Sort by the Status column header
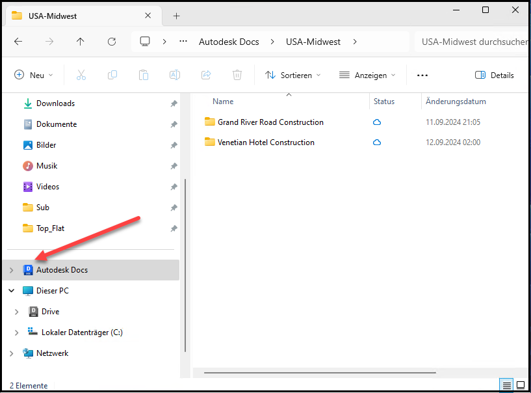 coord(384,102)
